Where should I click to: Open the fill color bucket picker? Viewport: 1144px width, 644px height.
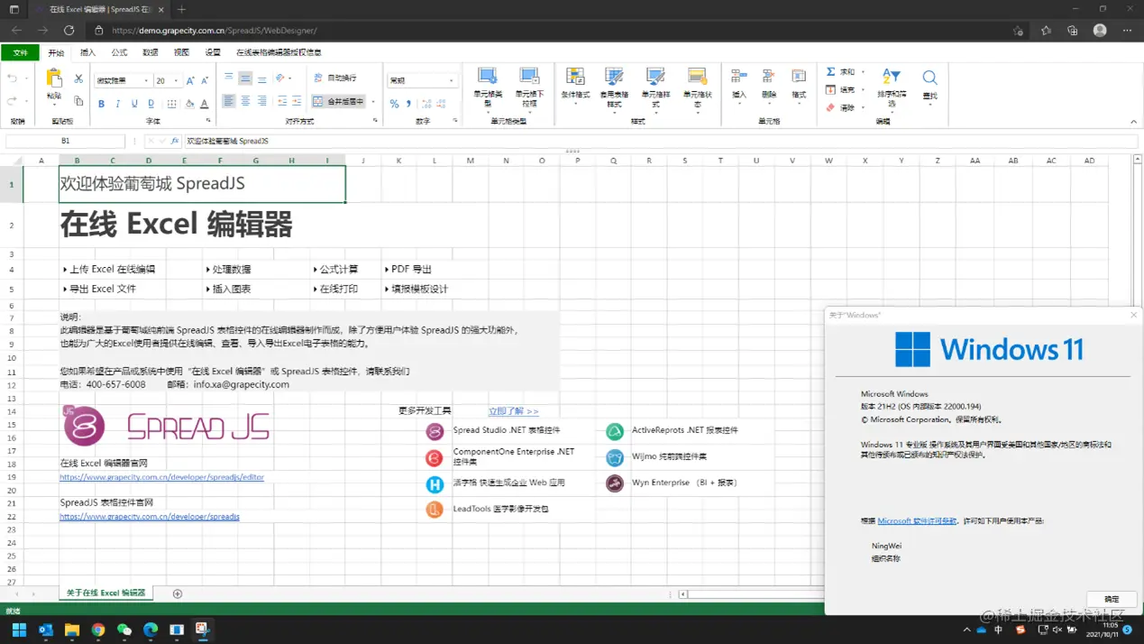click(x=189, y=104)
